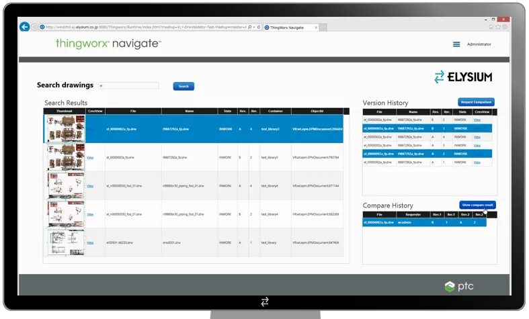Click the blue Search button
529x319 pixels.
(x=184, y=87)
